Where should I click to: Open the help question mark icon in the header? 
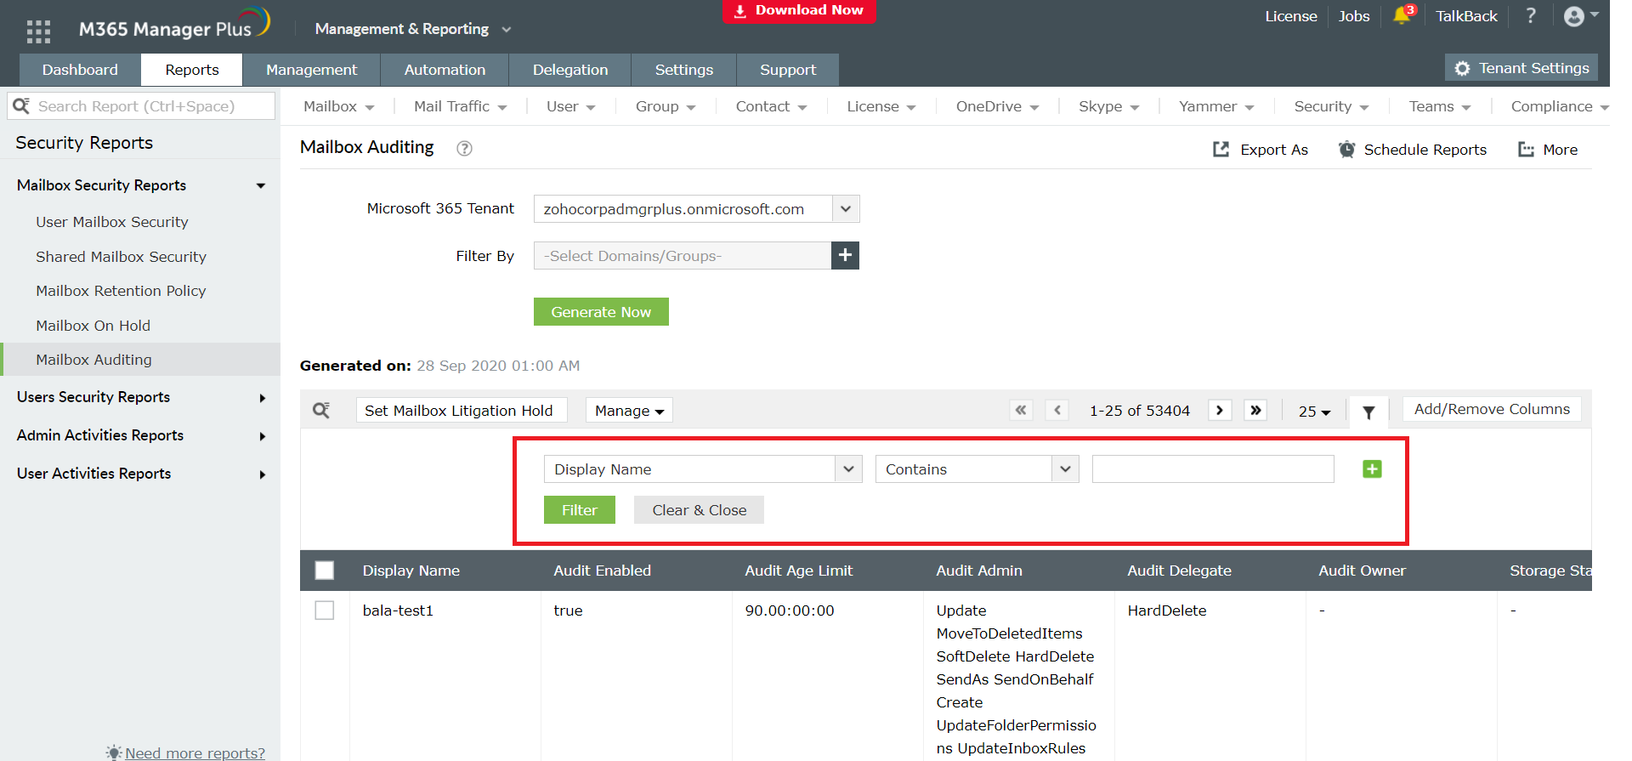pyautogui.click(x=1531, y=15)
